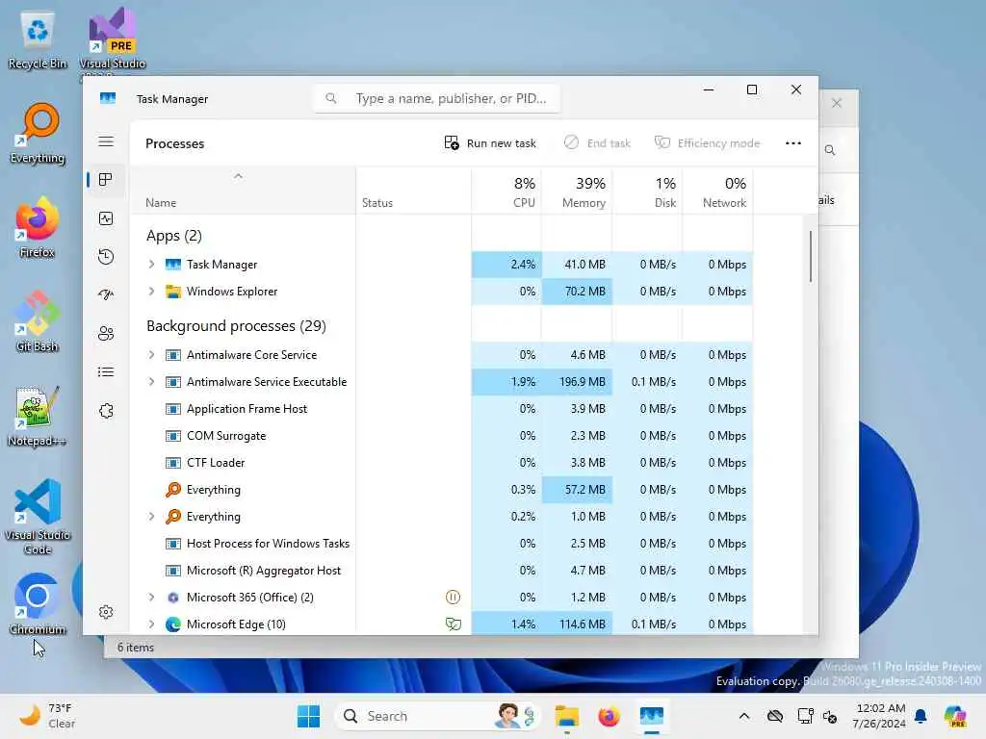Image resolution: width=986 pixels, height=739 pixels.
Task: Open the Performance sidebar icon
Action: pos(106,218)
